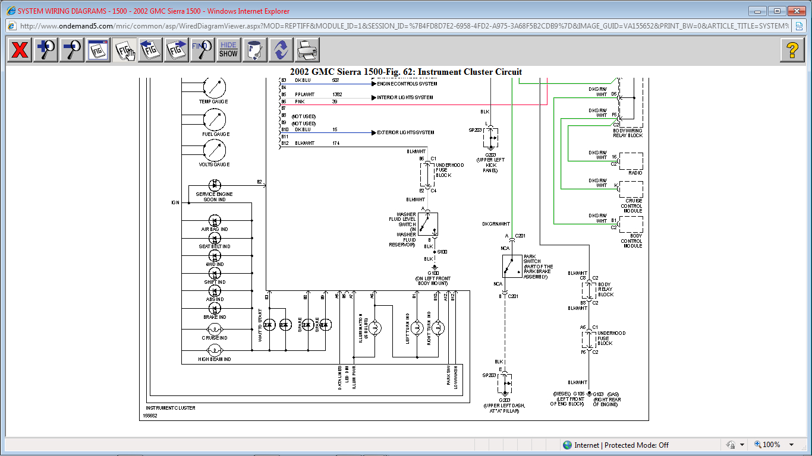
Task: Go to the next figure
Action: 177,50
